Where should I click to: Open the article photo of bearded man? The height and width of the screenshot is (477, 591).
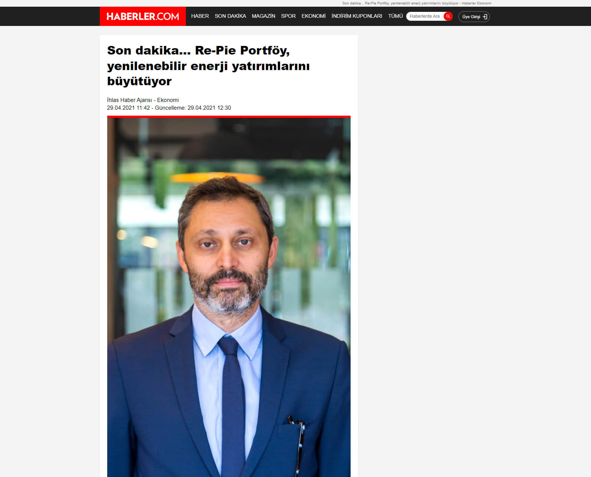[229, 297]
